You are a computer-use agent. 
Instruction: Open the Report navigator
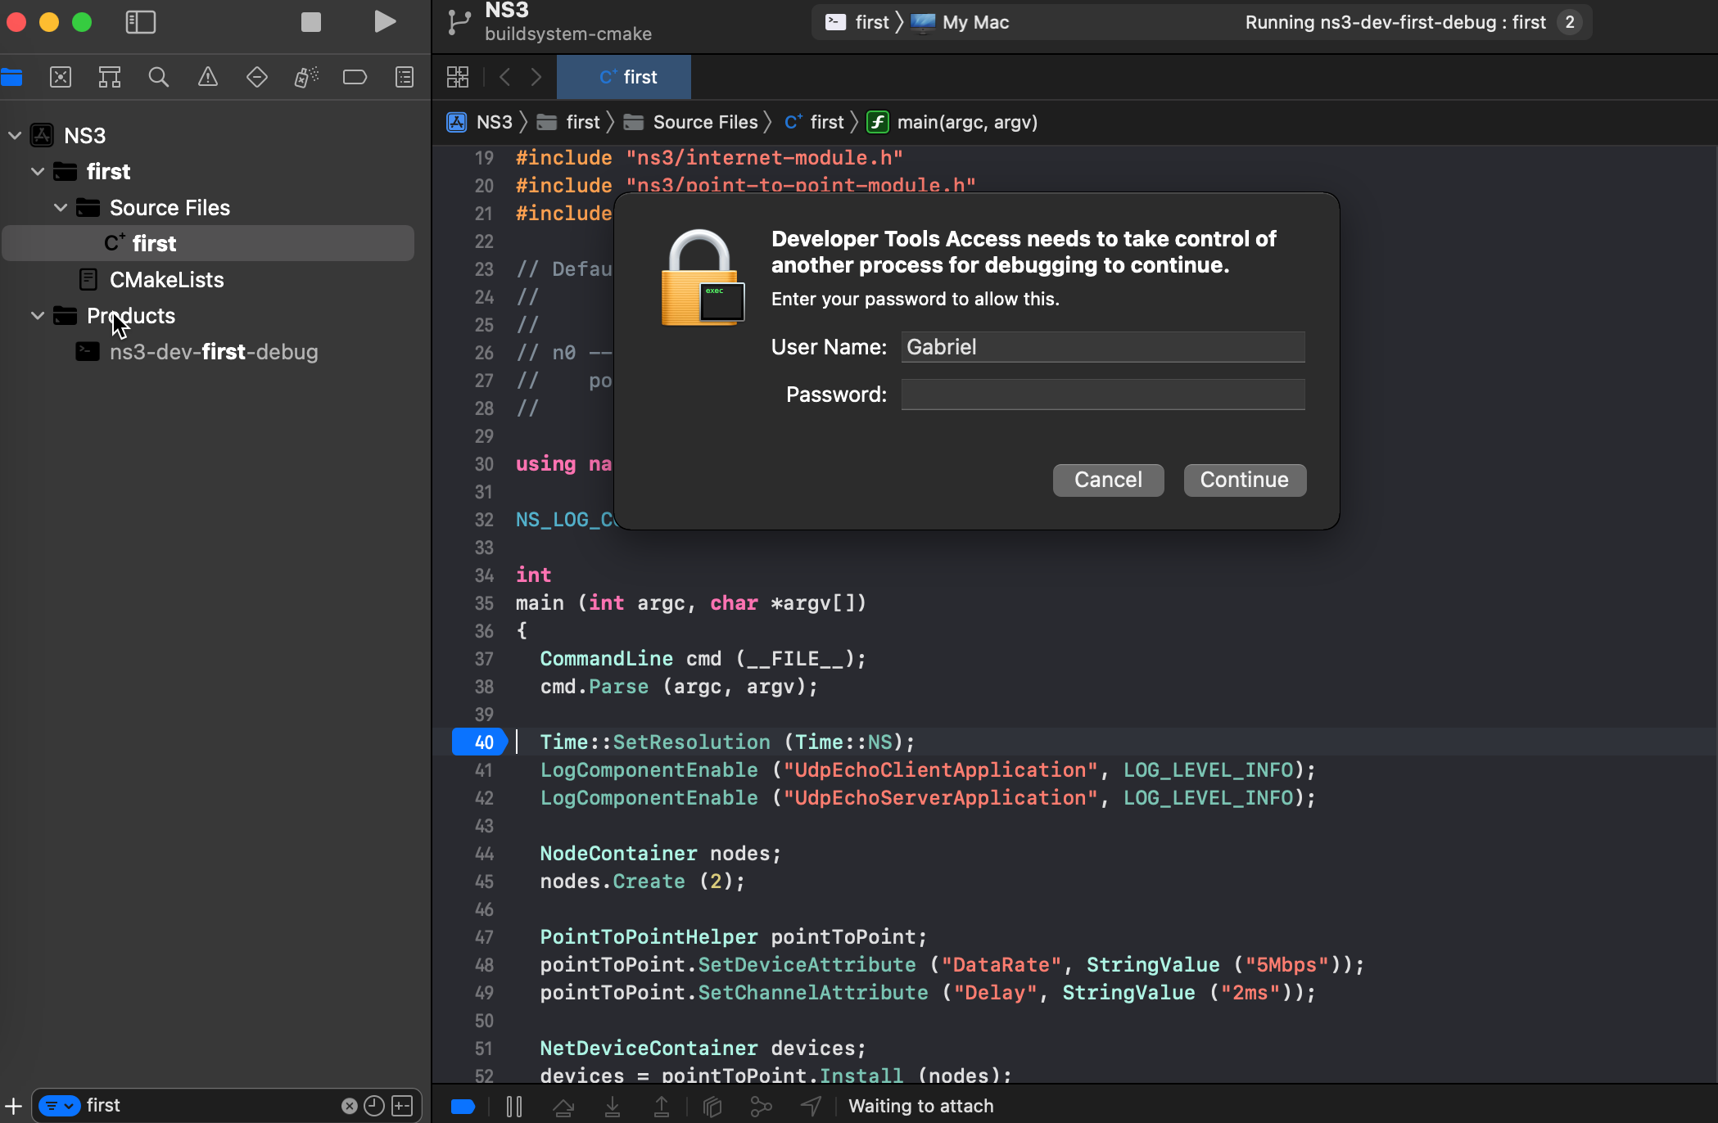(405, 77)
